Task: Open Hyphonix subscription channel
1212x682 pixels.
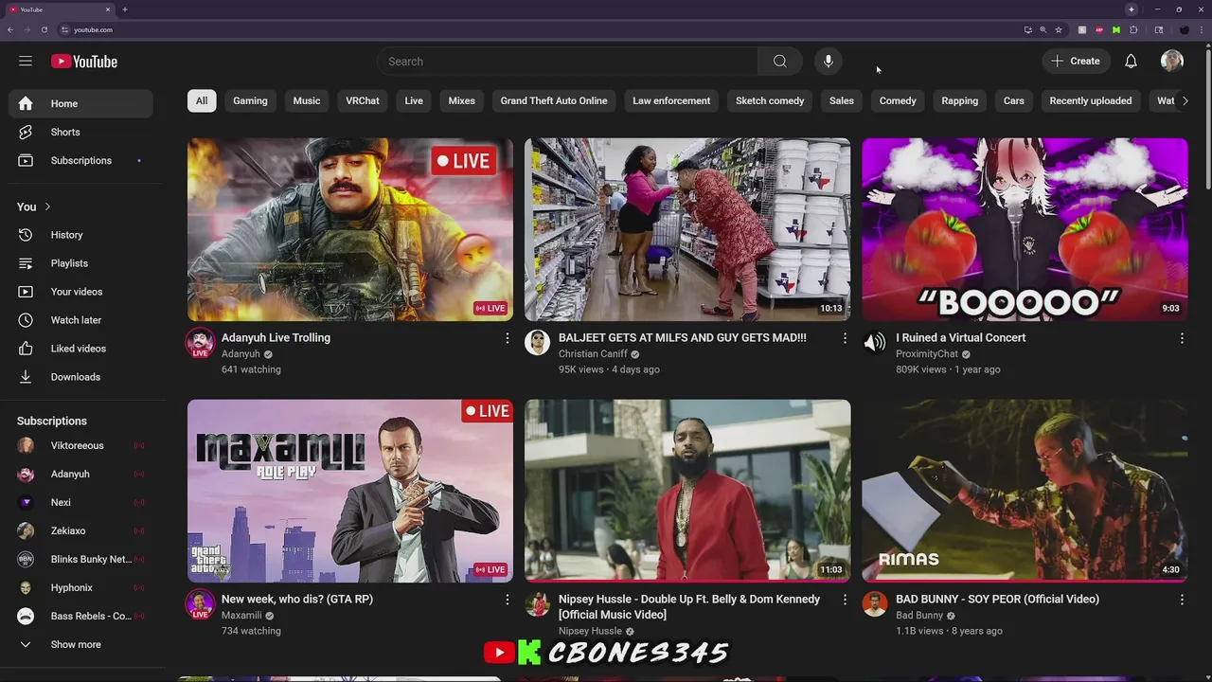Action: tap(80, 587)
